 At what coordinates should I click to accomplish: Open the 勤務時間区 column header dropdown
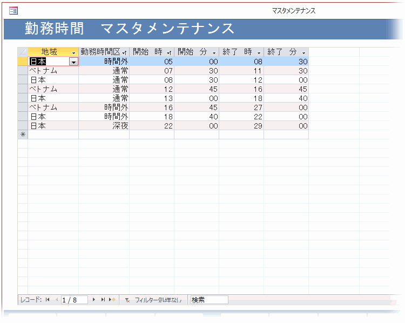[x=125, y=53]
